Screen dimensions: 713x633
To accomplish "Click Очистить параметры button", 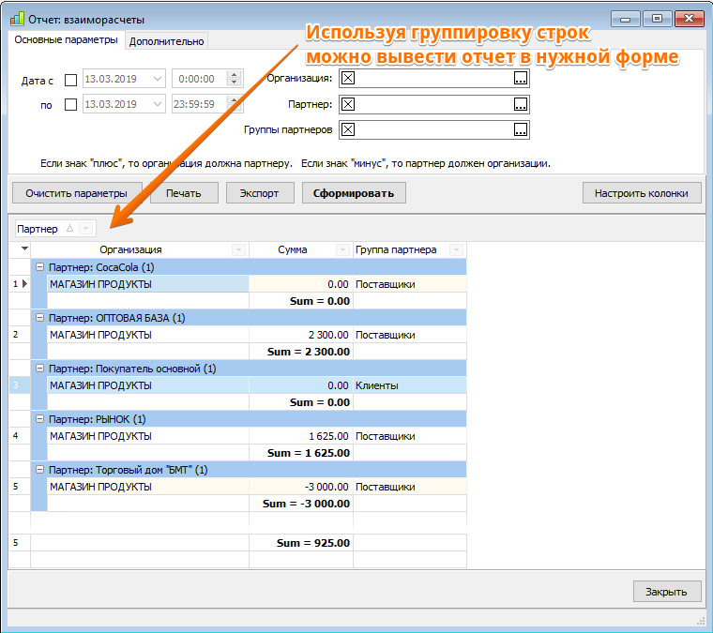I will coord(77,193).
